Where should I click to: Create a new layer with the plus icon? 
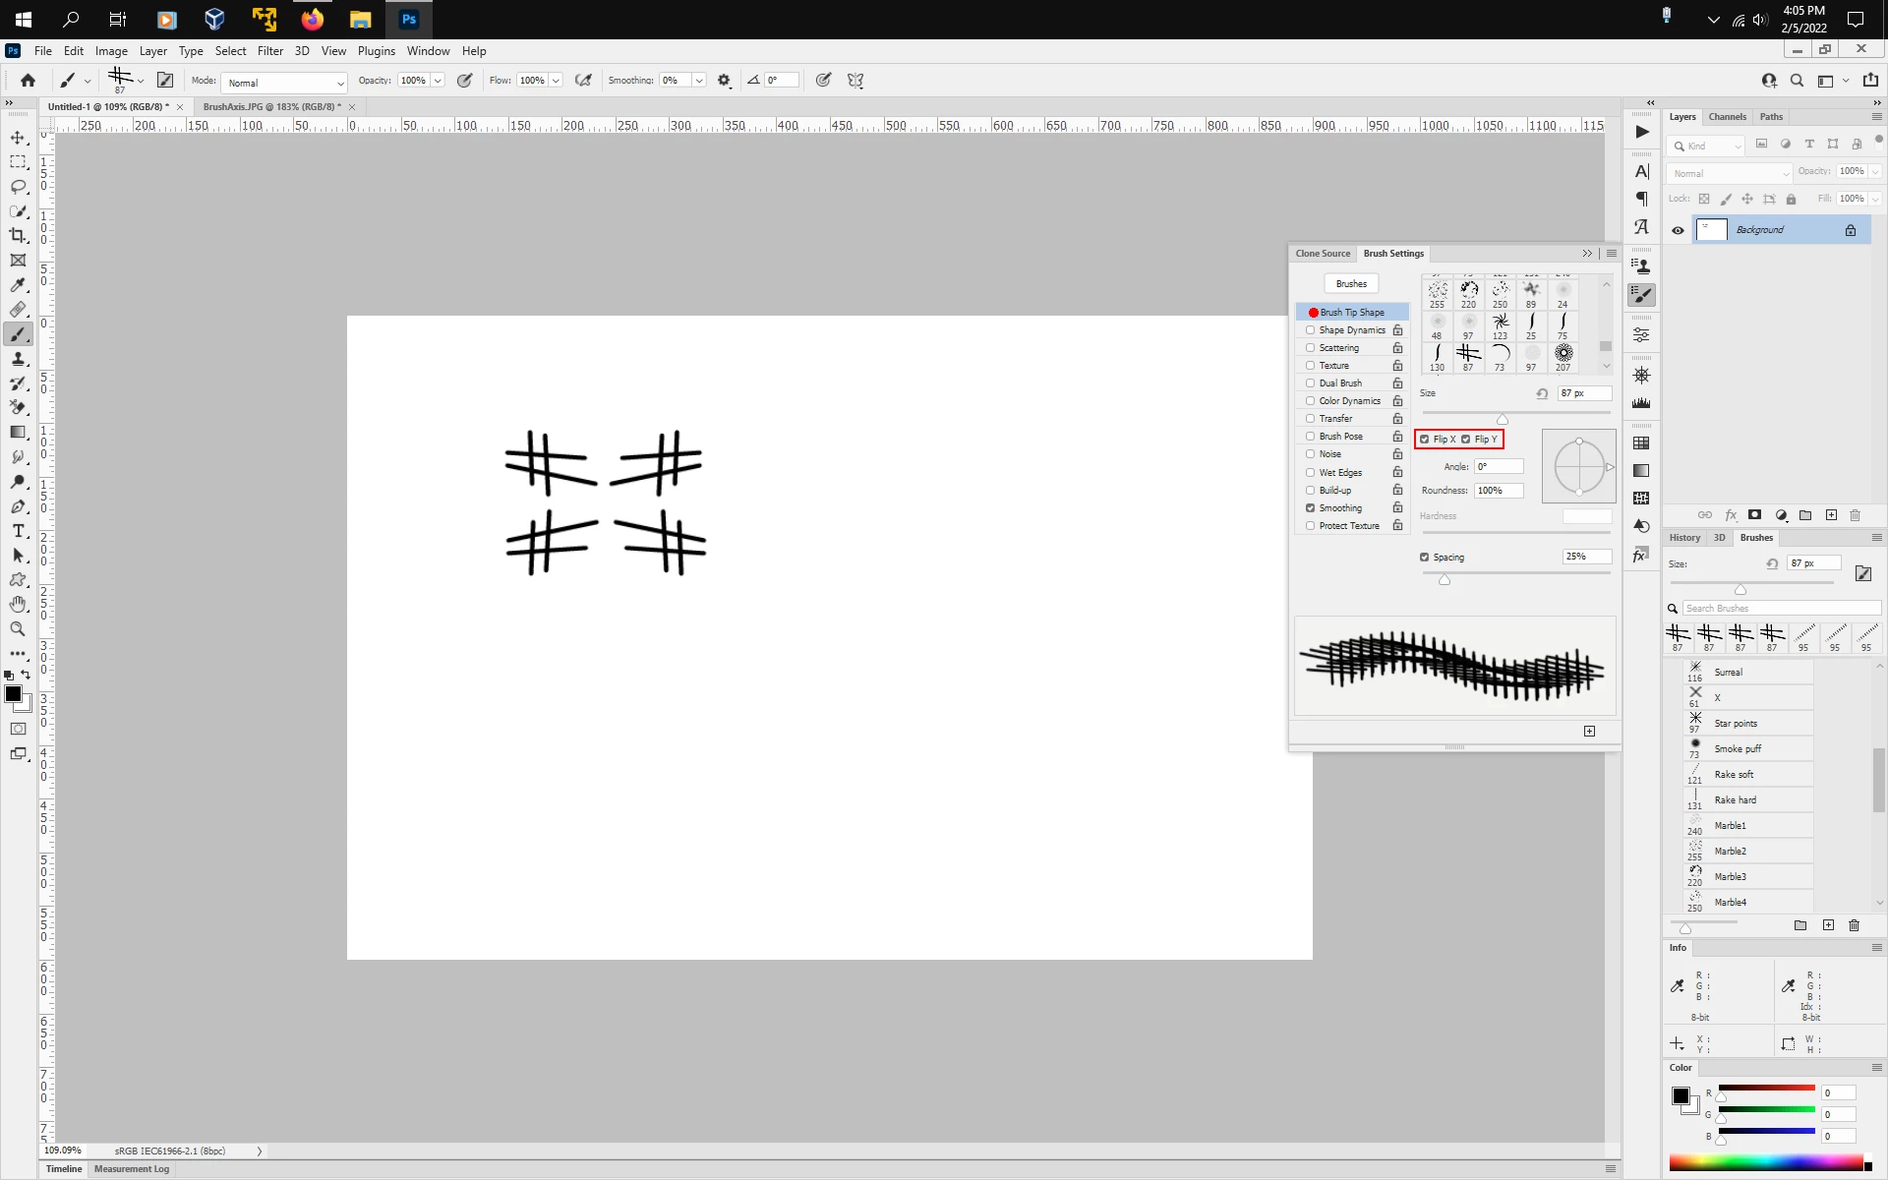1831,515
